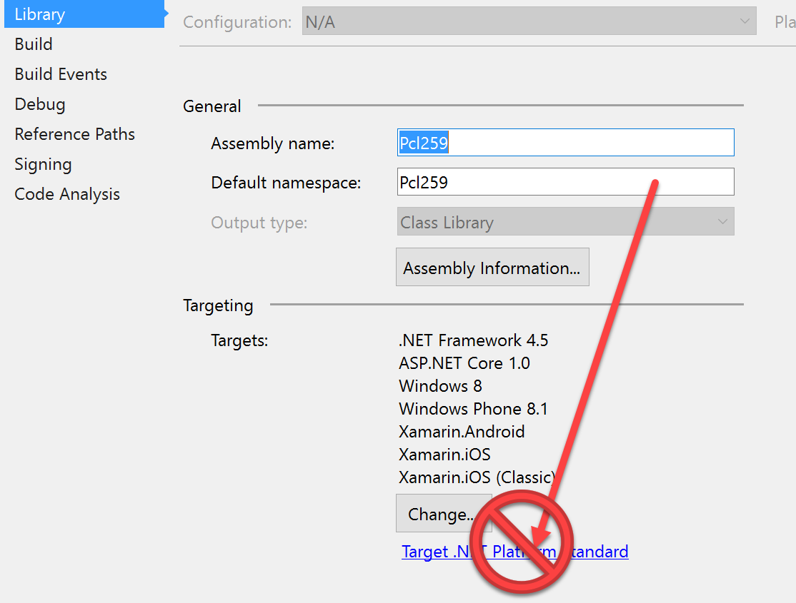The width and height of the screenshot is (796, 603).
Task: Open the Signing tab
Action: (x=43, y=164)
